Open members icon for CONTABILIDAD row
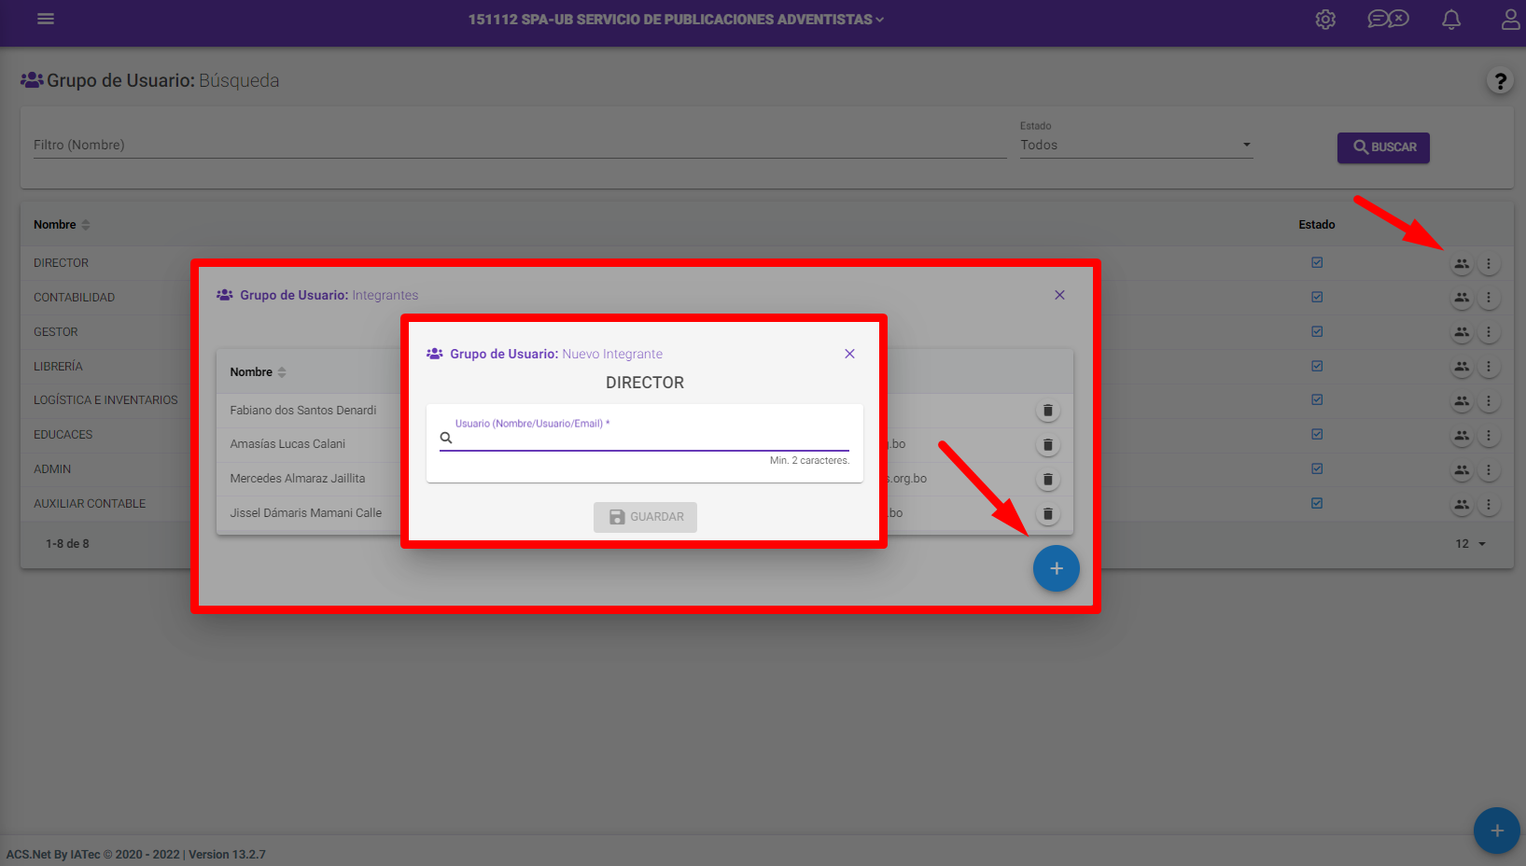The image size is (1526, 866). [1462, 298]
